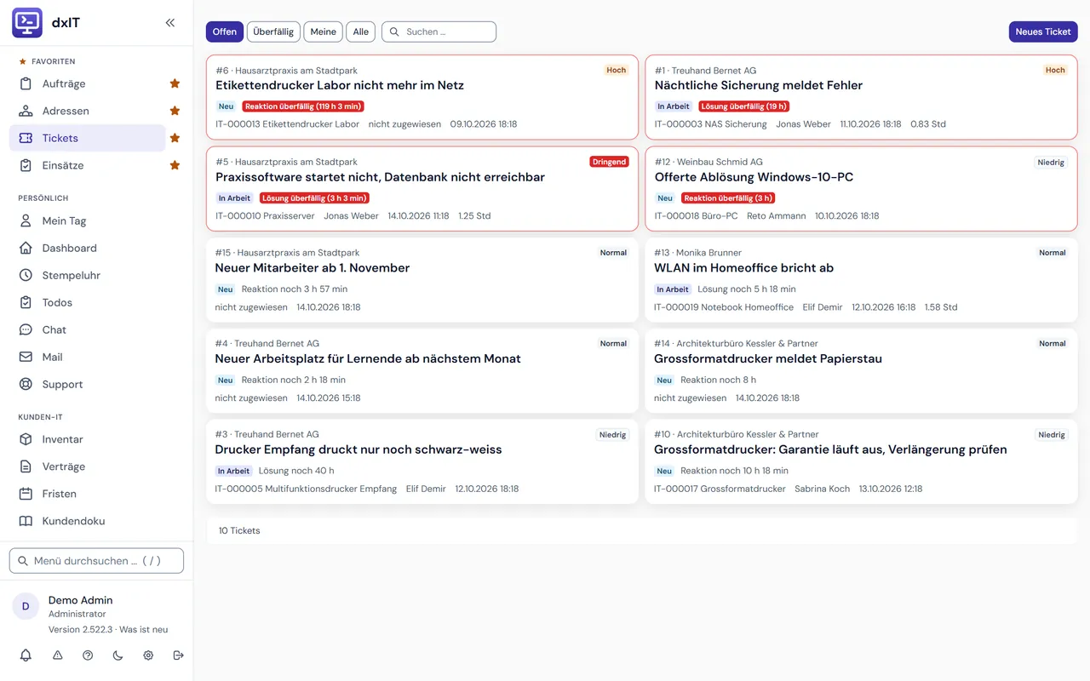
Task: Click the Verträge document icon
Action: coord(26,466)
